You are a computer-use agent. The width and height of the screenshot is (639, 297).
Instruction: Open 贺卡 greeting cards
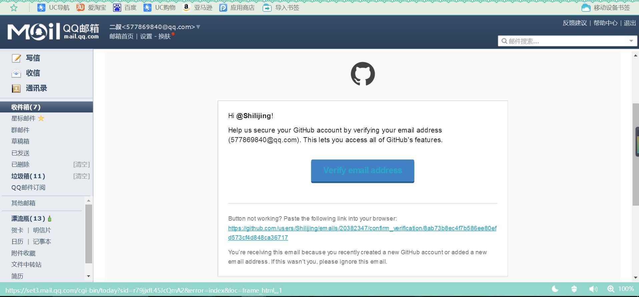click(17, 230)
